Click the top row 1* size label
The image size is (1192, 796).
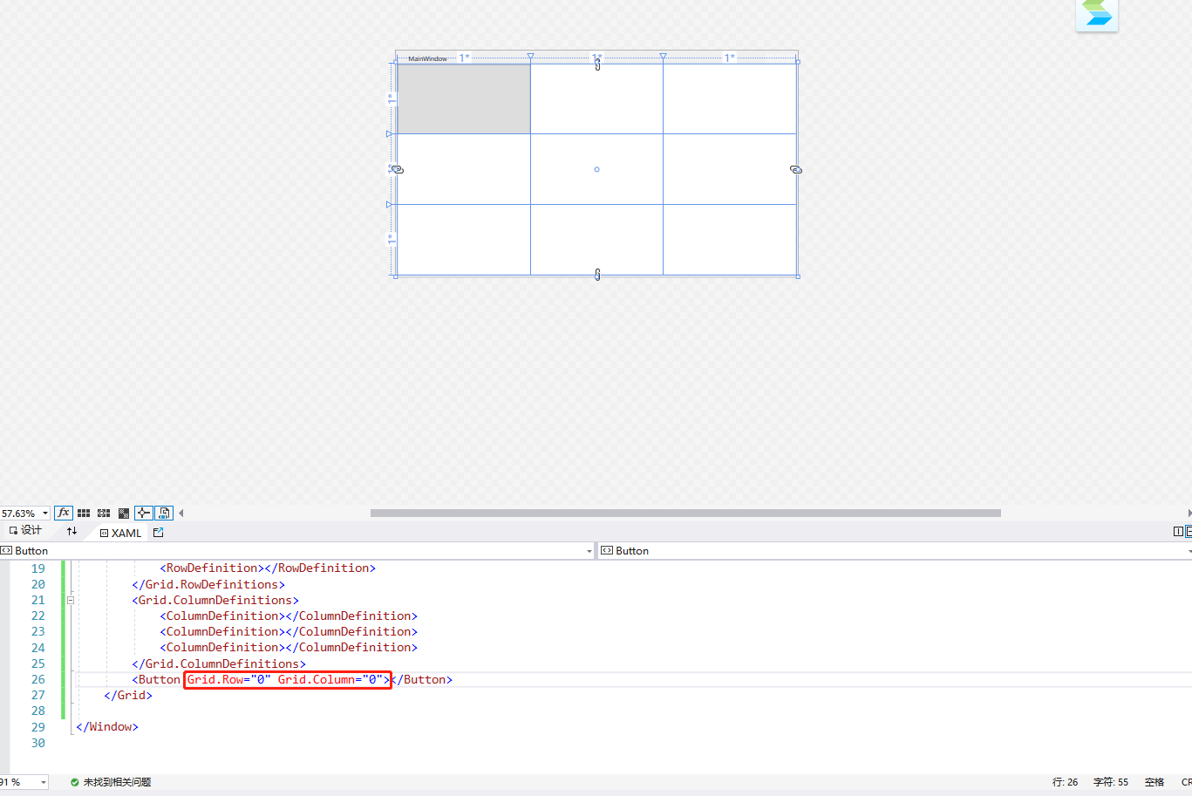(391, 99)
